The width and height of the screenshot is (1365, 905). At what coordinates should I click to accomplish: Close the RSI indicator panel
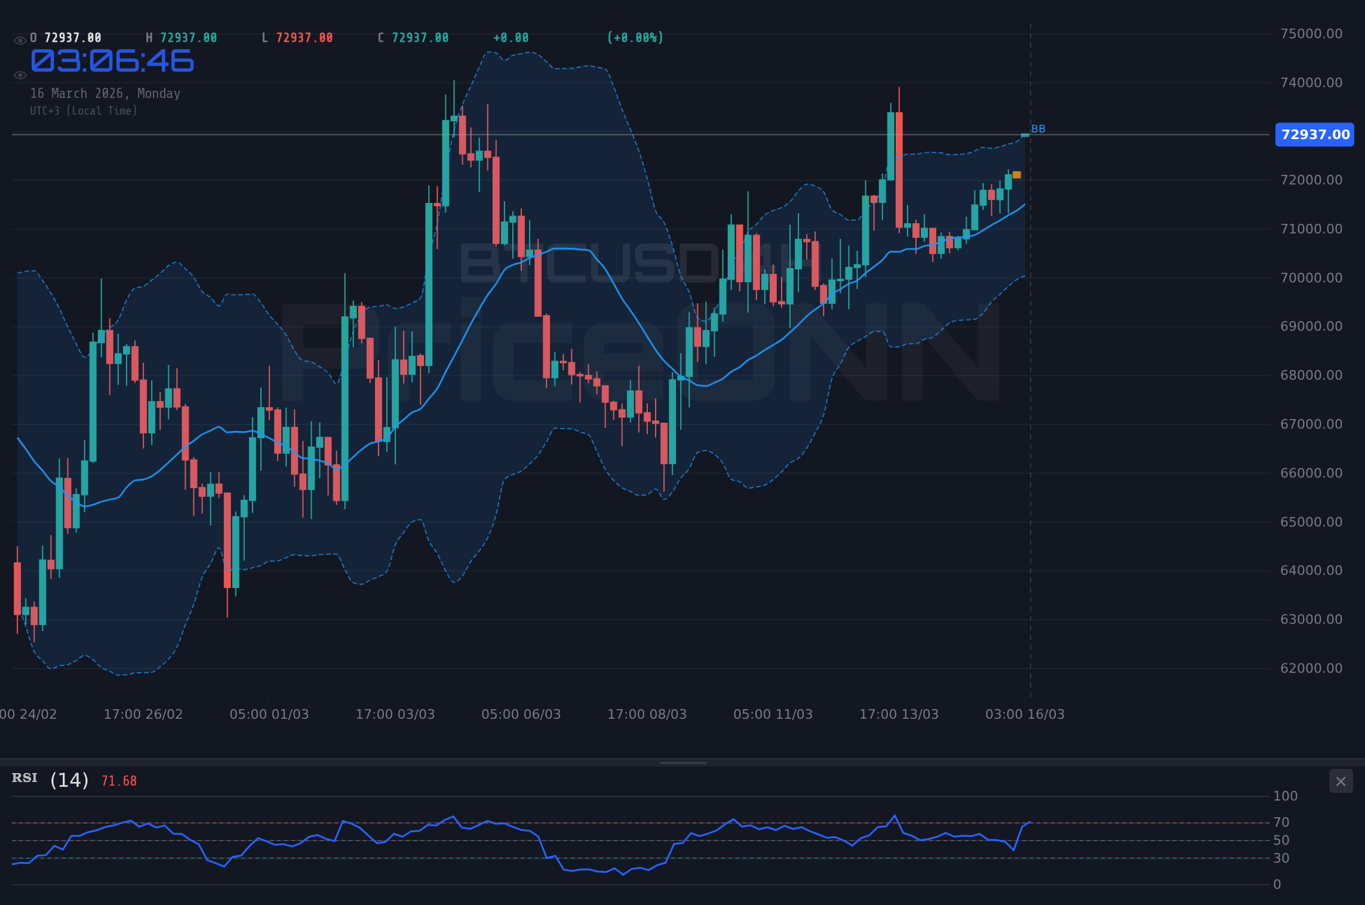(x=1341, y=781)
